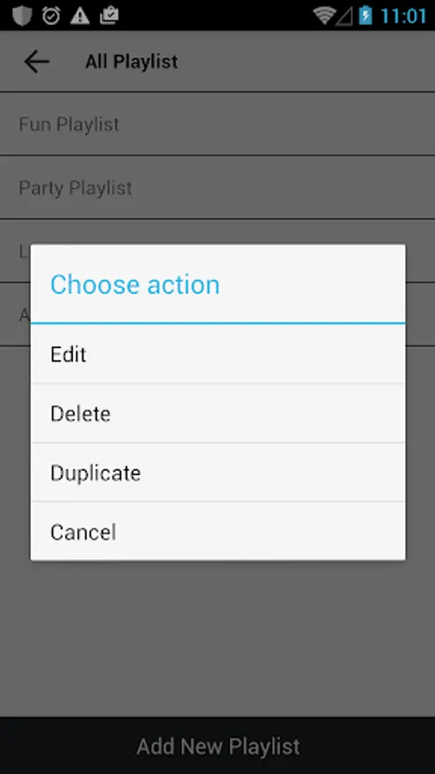This screenshot has width=435, height=774.
Task: Tap the Choose action dialog title
Action: tap(135, 285)
